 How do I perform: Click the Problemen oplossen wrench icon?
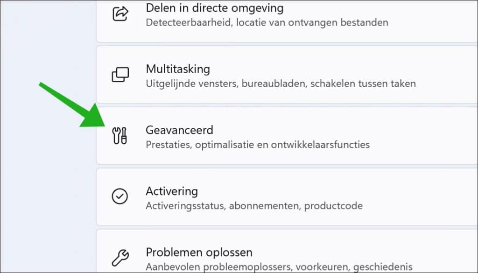pyautogui.click(x=120, y=258)
